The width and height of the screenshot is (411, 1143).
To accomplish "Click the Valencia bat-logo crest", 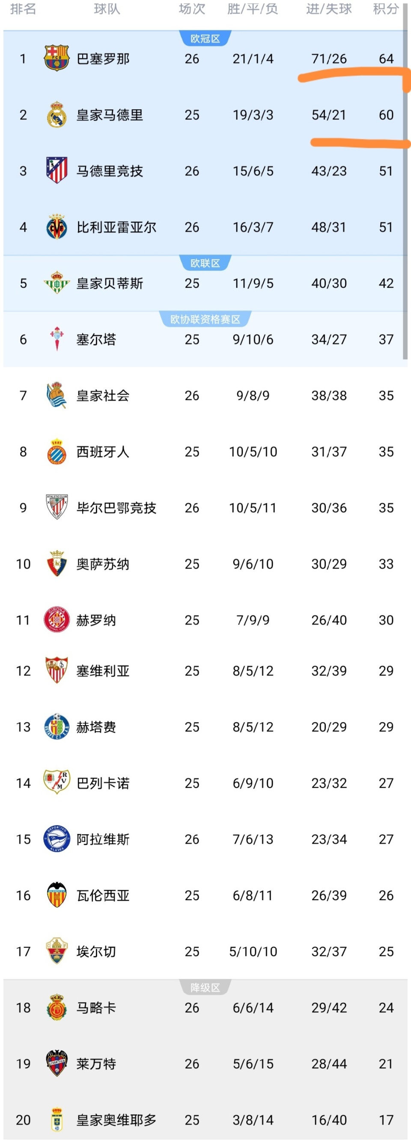I will coord(57,895).
